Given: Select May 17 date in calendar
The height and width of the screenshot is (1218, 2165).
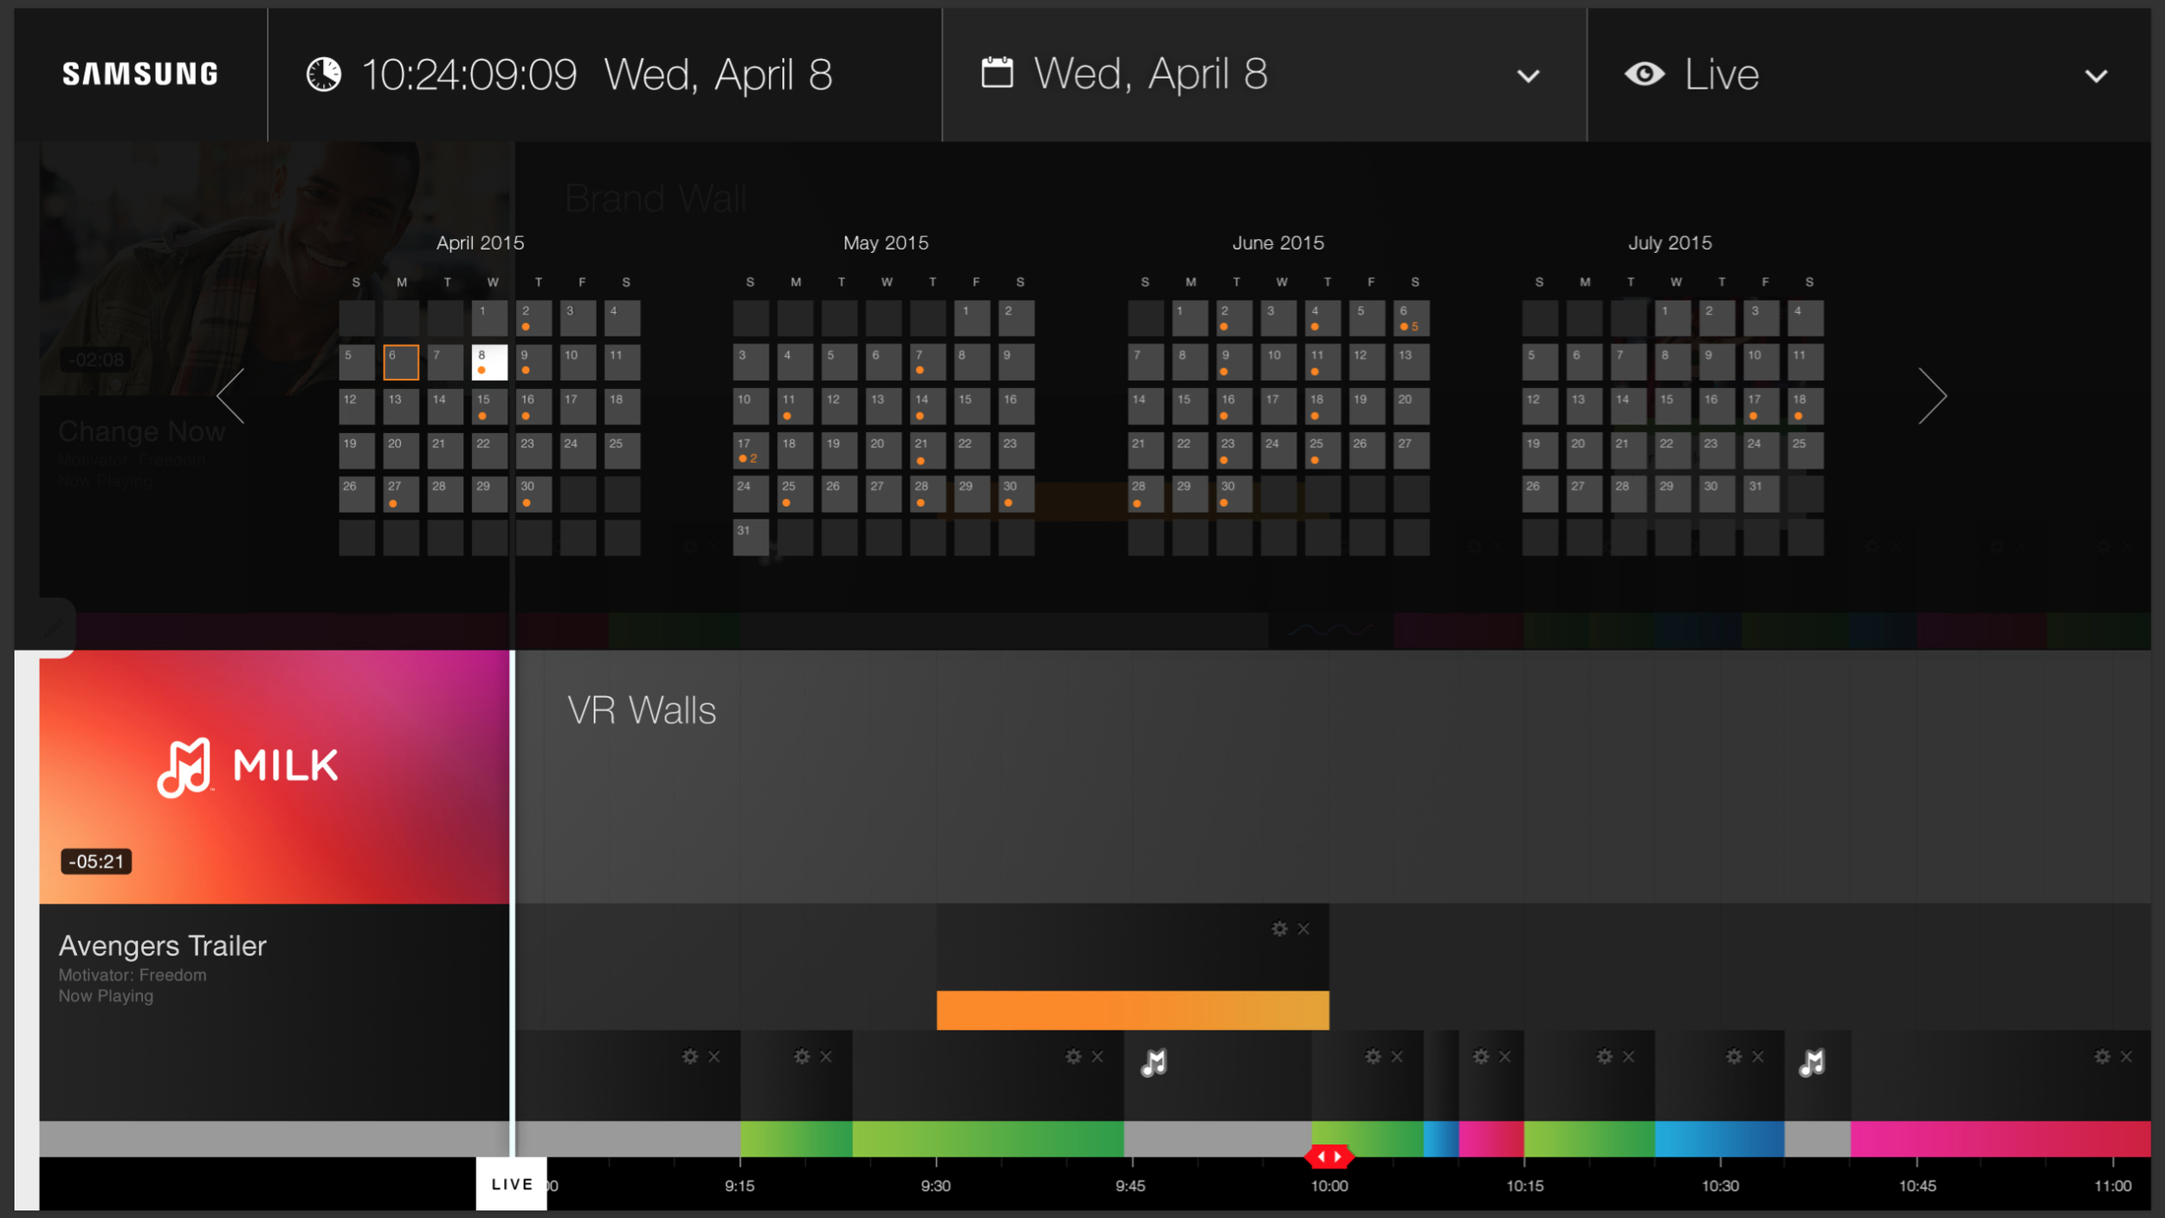Looking at the screenshot, I should coord(750,450).
